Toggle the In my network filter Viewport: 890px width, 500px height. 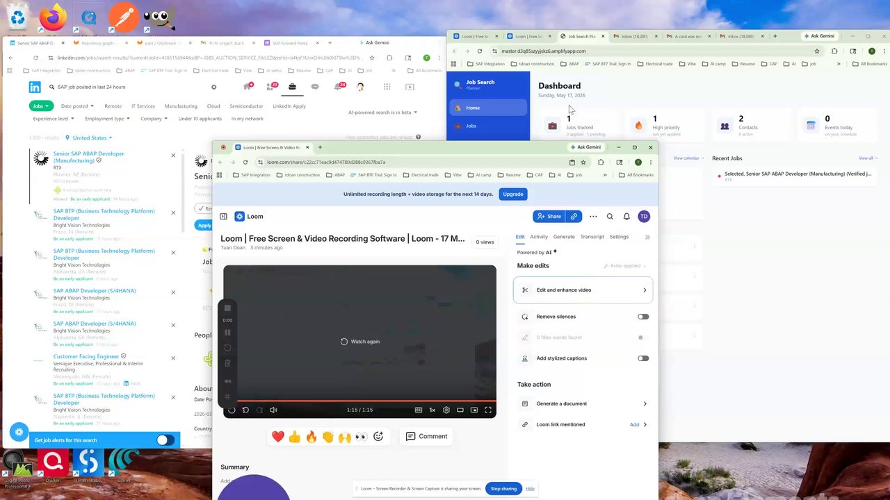tap(248, 119)
